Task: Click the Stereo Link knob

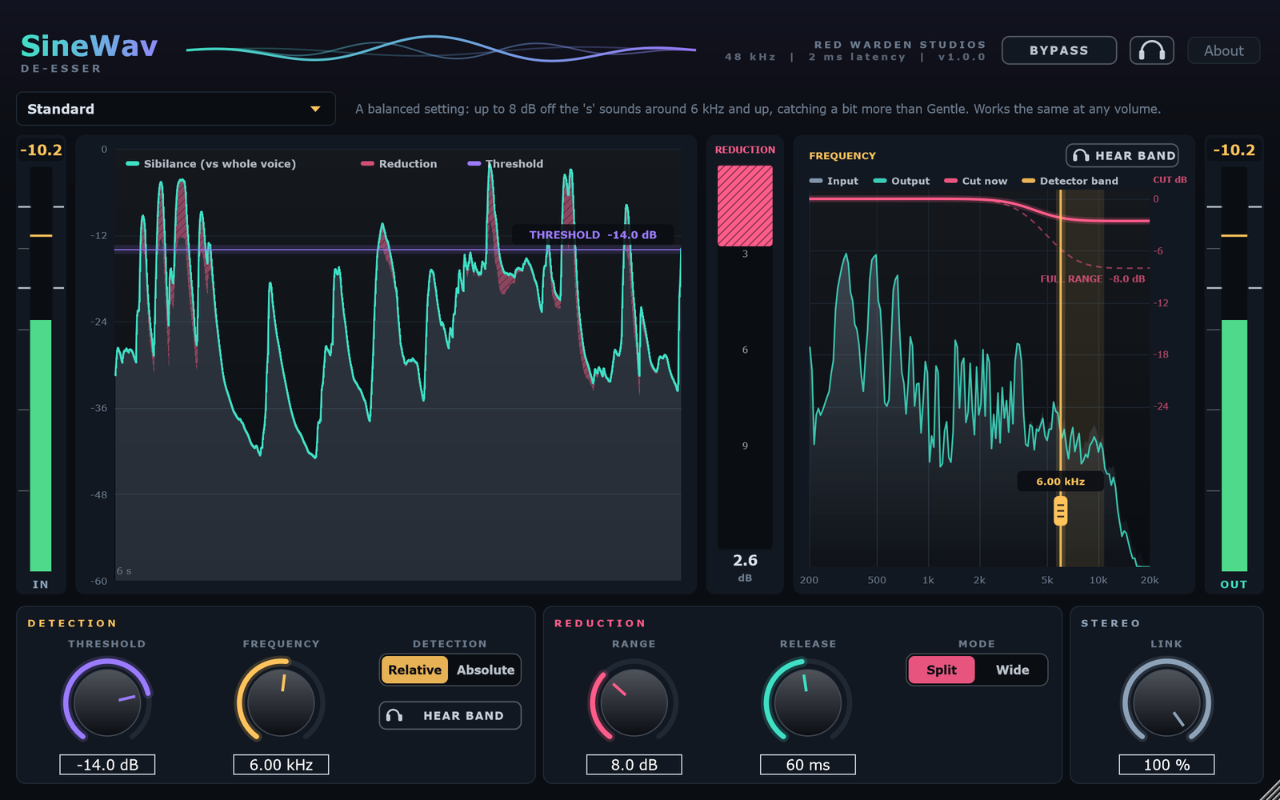Action: click(x=1166, y=702)
